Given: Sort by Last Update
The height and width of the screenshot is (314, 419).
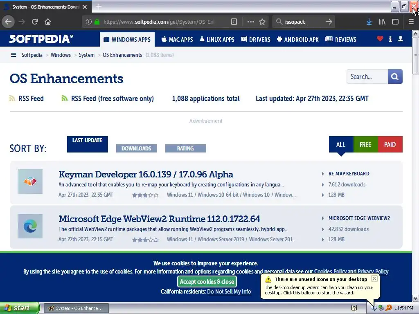Looking at the screenshot, I should pos(88,144).
